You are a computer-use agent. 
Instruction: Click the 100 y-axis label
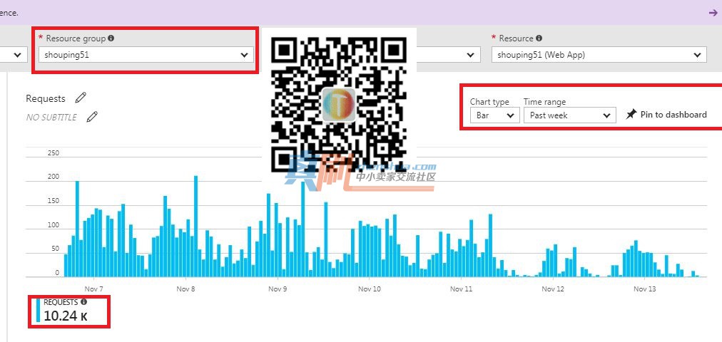coord(54,224)
